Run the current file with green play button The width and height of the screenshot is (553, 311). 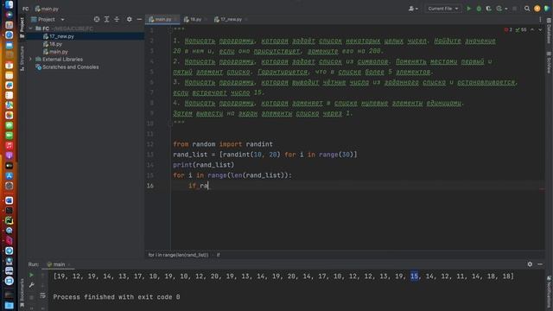tap(468, 9)
